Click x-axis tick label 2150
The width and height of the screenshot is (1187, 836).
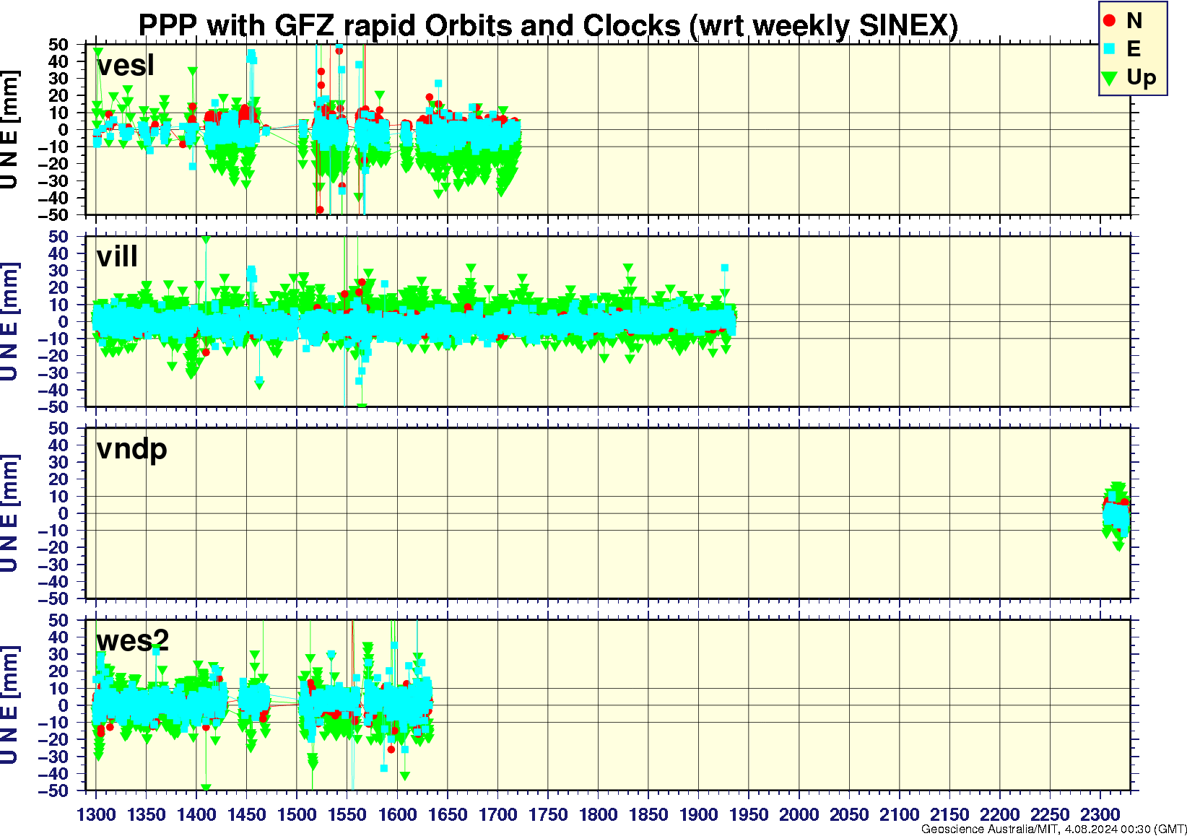click(x=949, y=814)
